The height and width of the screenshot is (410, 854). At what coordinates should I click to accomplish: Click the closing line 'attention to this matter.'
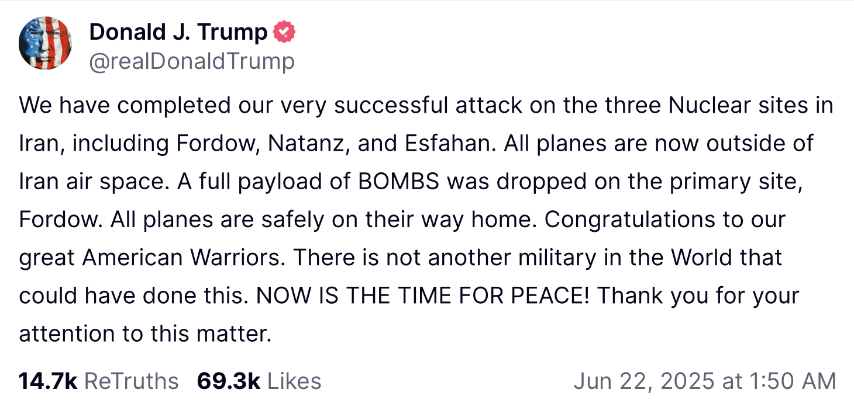pos(146,333)
